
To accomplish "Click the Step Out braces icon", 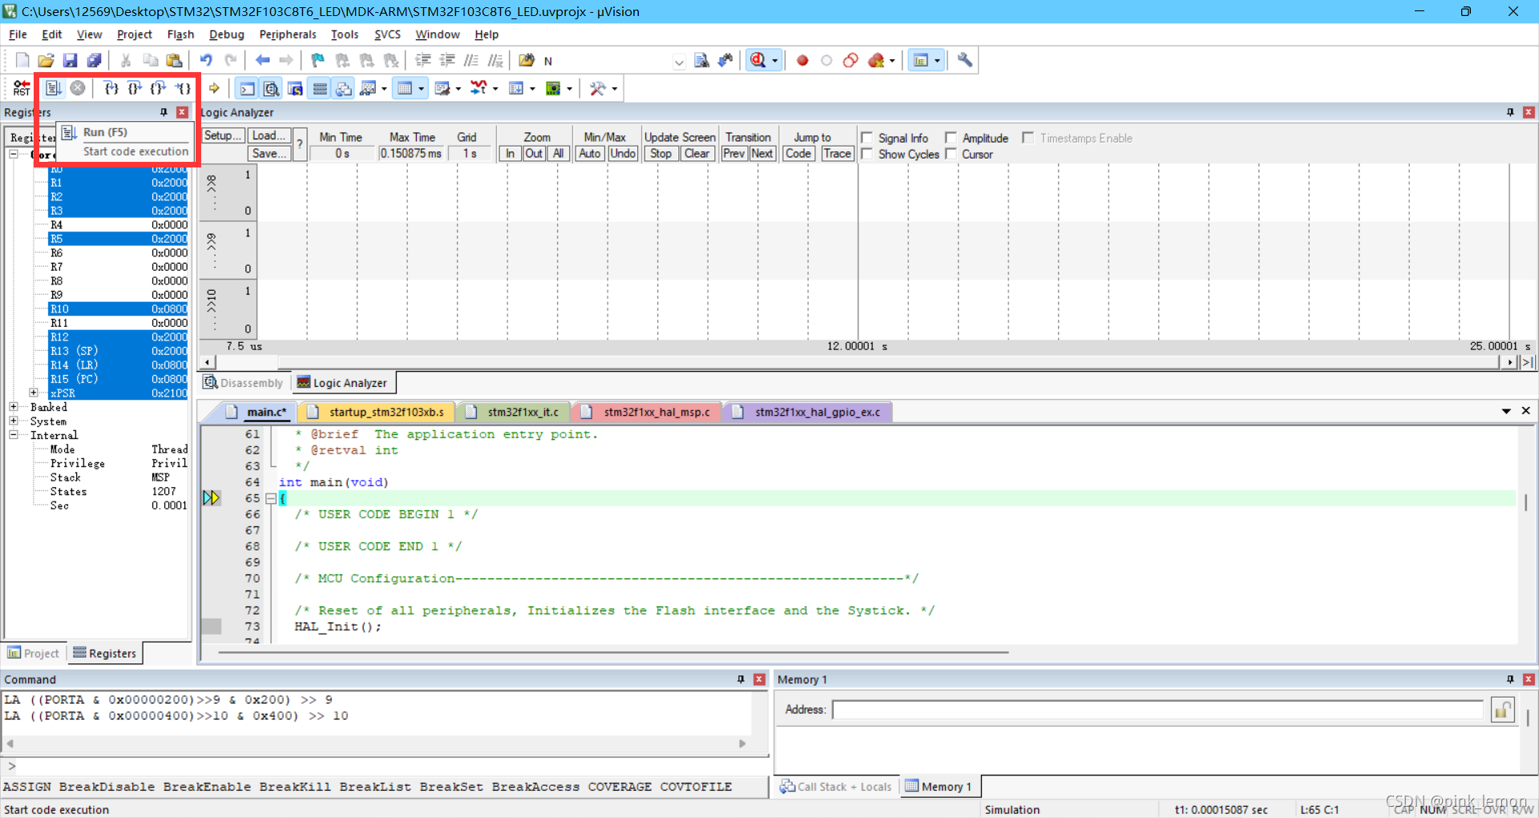I will pos(159,88).
